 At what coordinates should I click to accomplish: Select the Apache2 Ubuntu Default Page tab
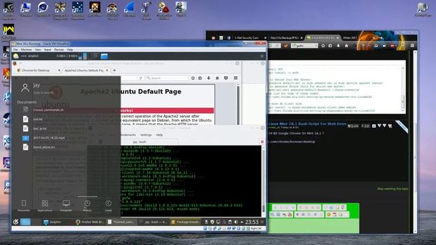pyautogui.click(x=84, y=71)
